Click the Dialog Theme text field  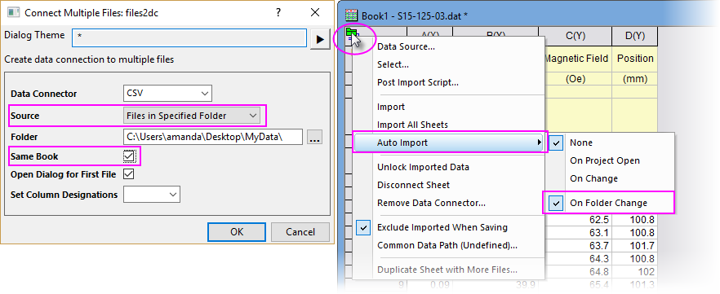[x=189, y=38]
